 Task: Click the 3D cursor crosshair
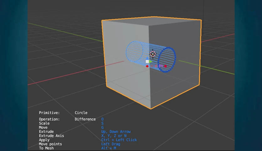tap(153, 54)
